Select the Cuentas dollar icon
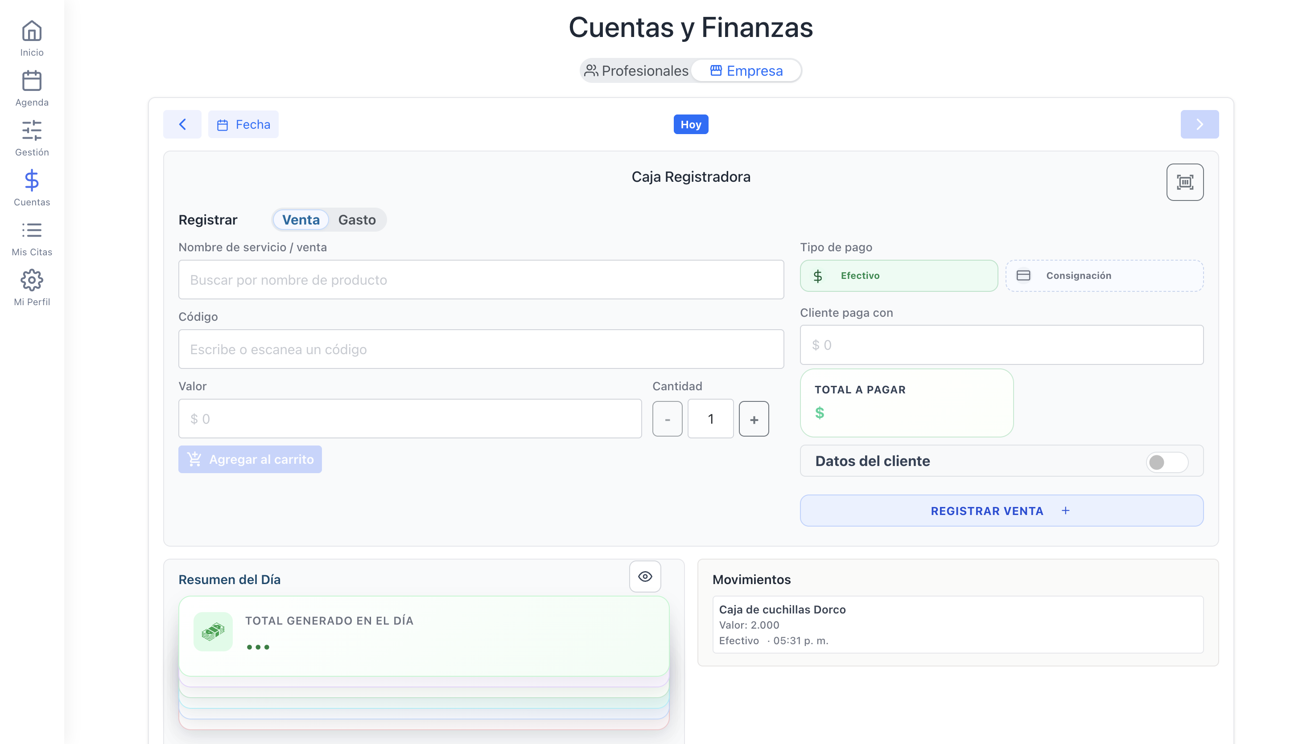Image resolution: width=1311 pixels, height=744 pixels. tap(32, 180)
